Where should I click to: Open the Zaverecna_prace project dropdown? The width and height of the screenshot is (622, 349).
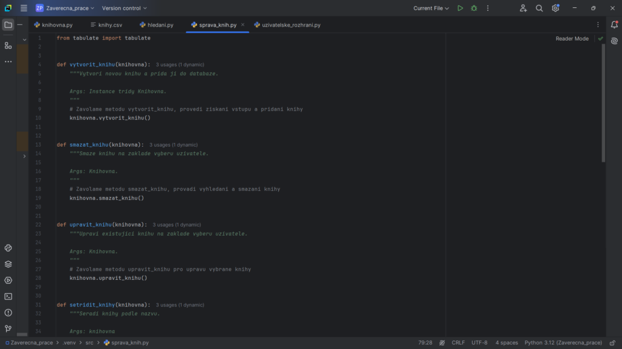pos(66,8)
